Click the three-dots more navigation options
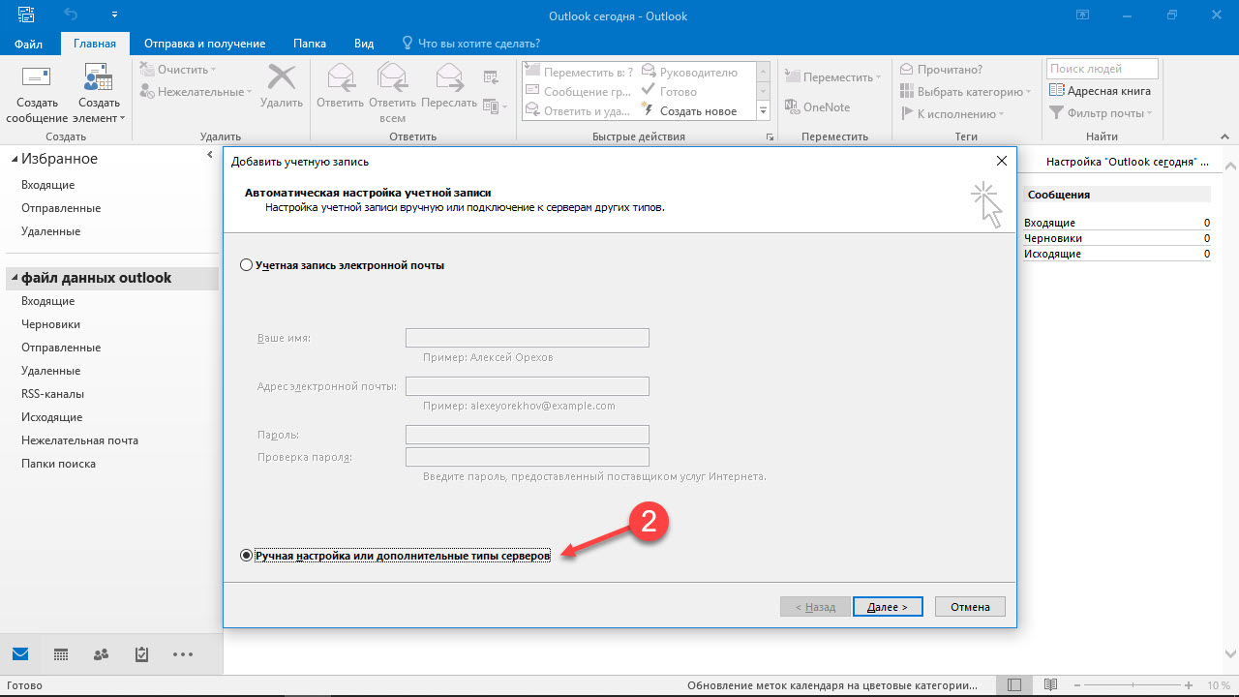Image resolution: width=1239 pixels, height=697 pixels. 183,654
